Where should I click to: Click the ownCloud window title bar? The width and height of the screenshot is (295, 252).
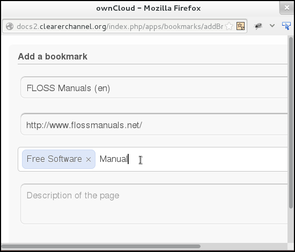click(x=148, y=8)
